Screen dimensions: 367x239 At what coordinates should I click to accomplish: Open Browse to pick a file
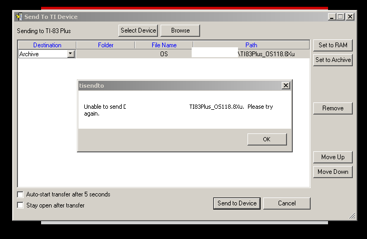pyautogui.click(x=180, y=30)
